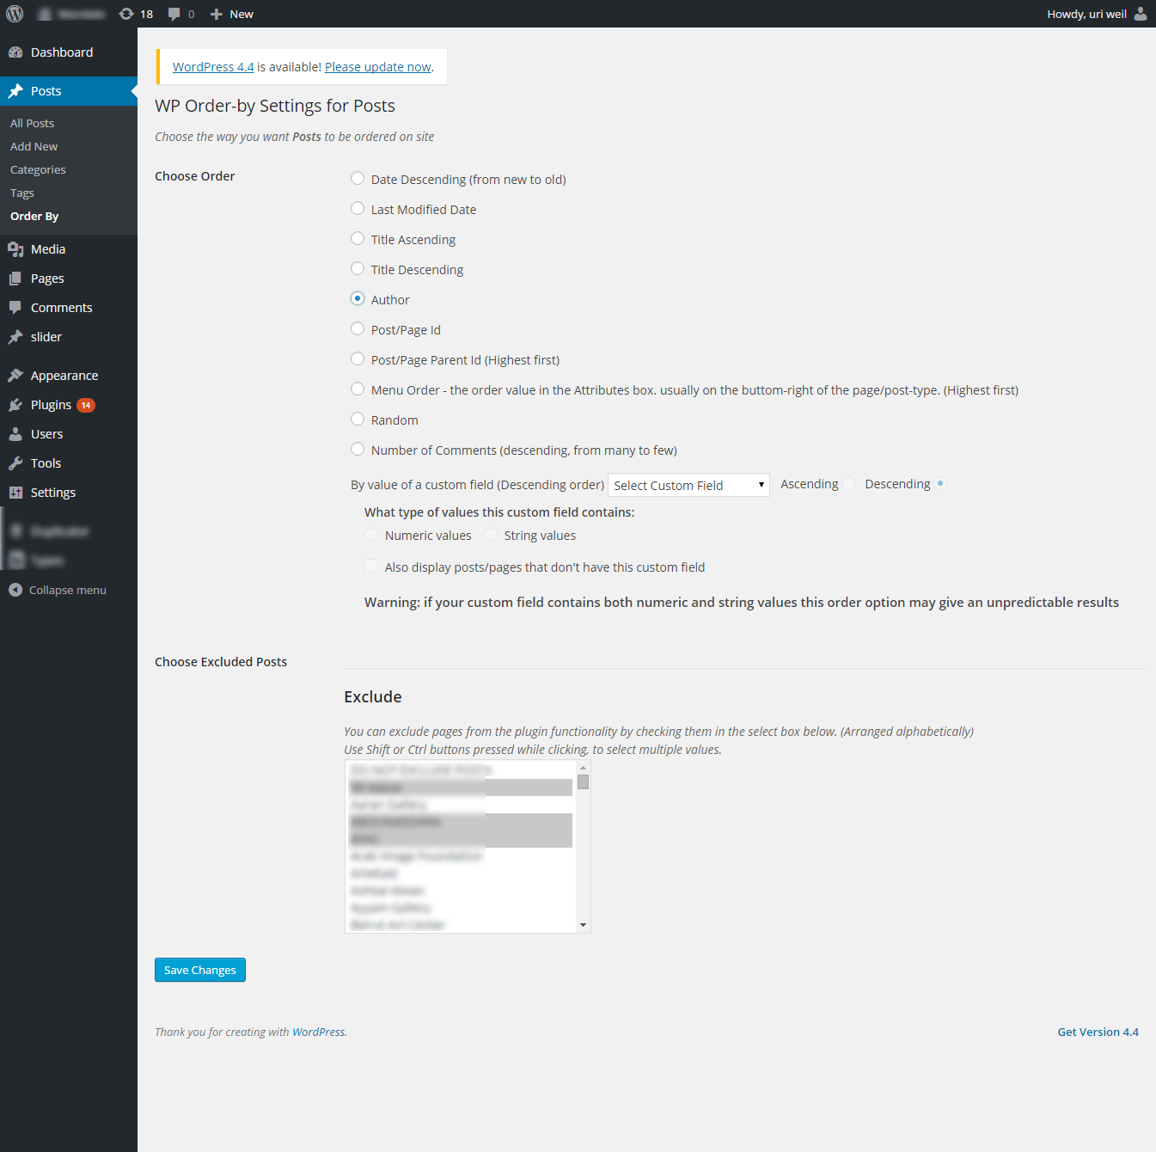
Task: Open Add New submenu item
Action: 34,146
